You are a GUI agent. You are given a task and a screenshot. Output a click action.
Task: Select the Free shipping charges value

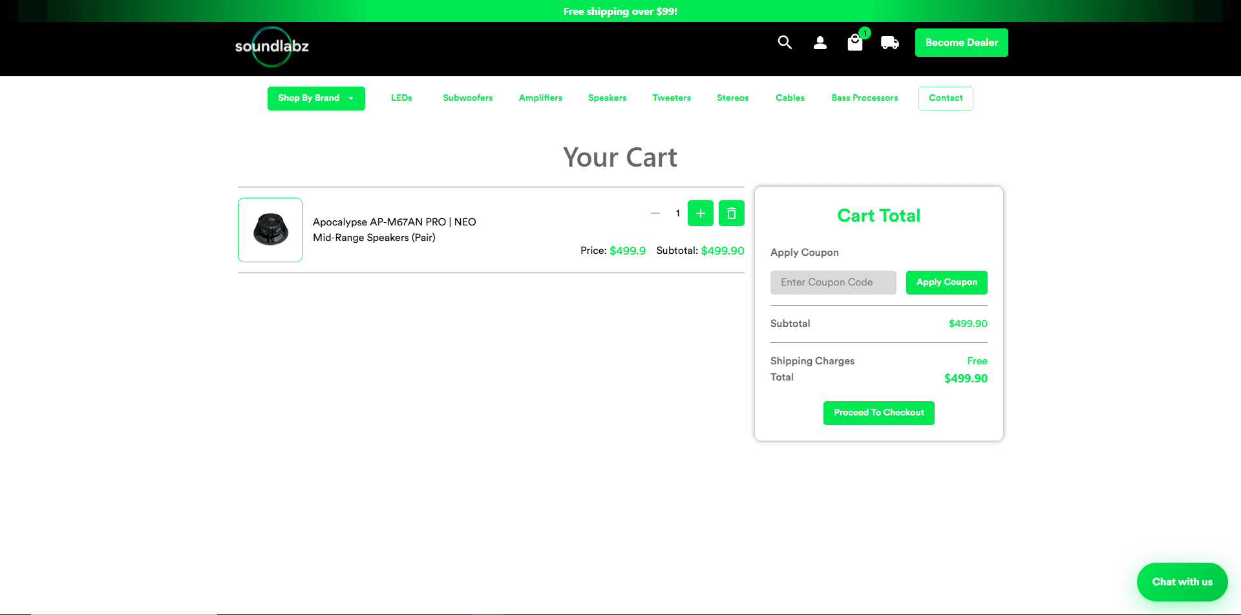(977, 361)
